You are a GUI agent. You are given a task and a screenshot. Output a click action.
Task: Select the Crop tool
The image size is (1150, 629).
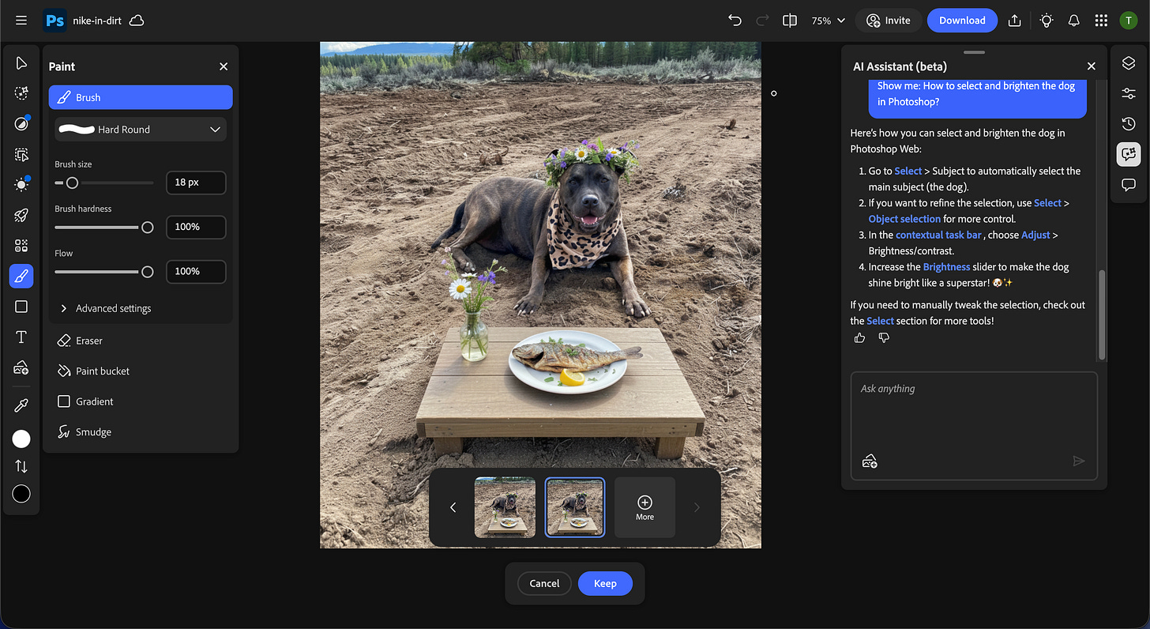(21, 154)
